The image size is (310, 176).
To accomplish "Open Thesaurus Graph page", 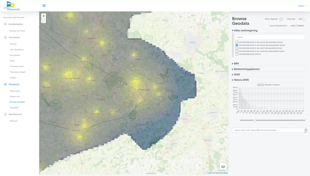I will click(x=17, y=72).
